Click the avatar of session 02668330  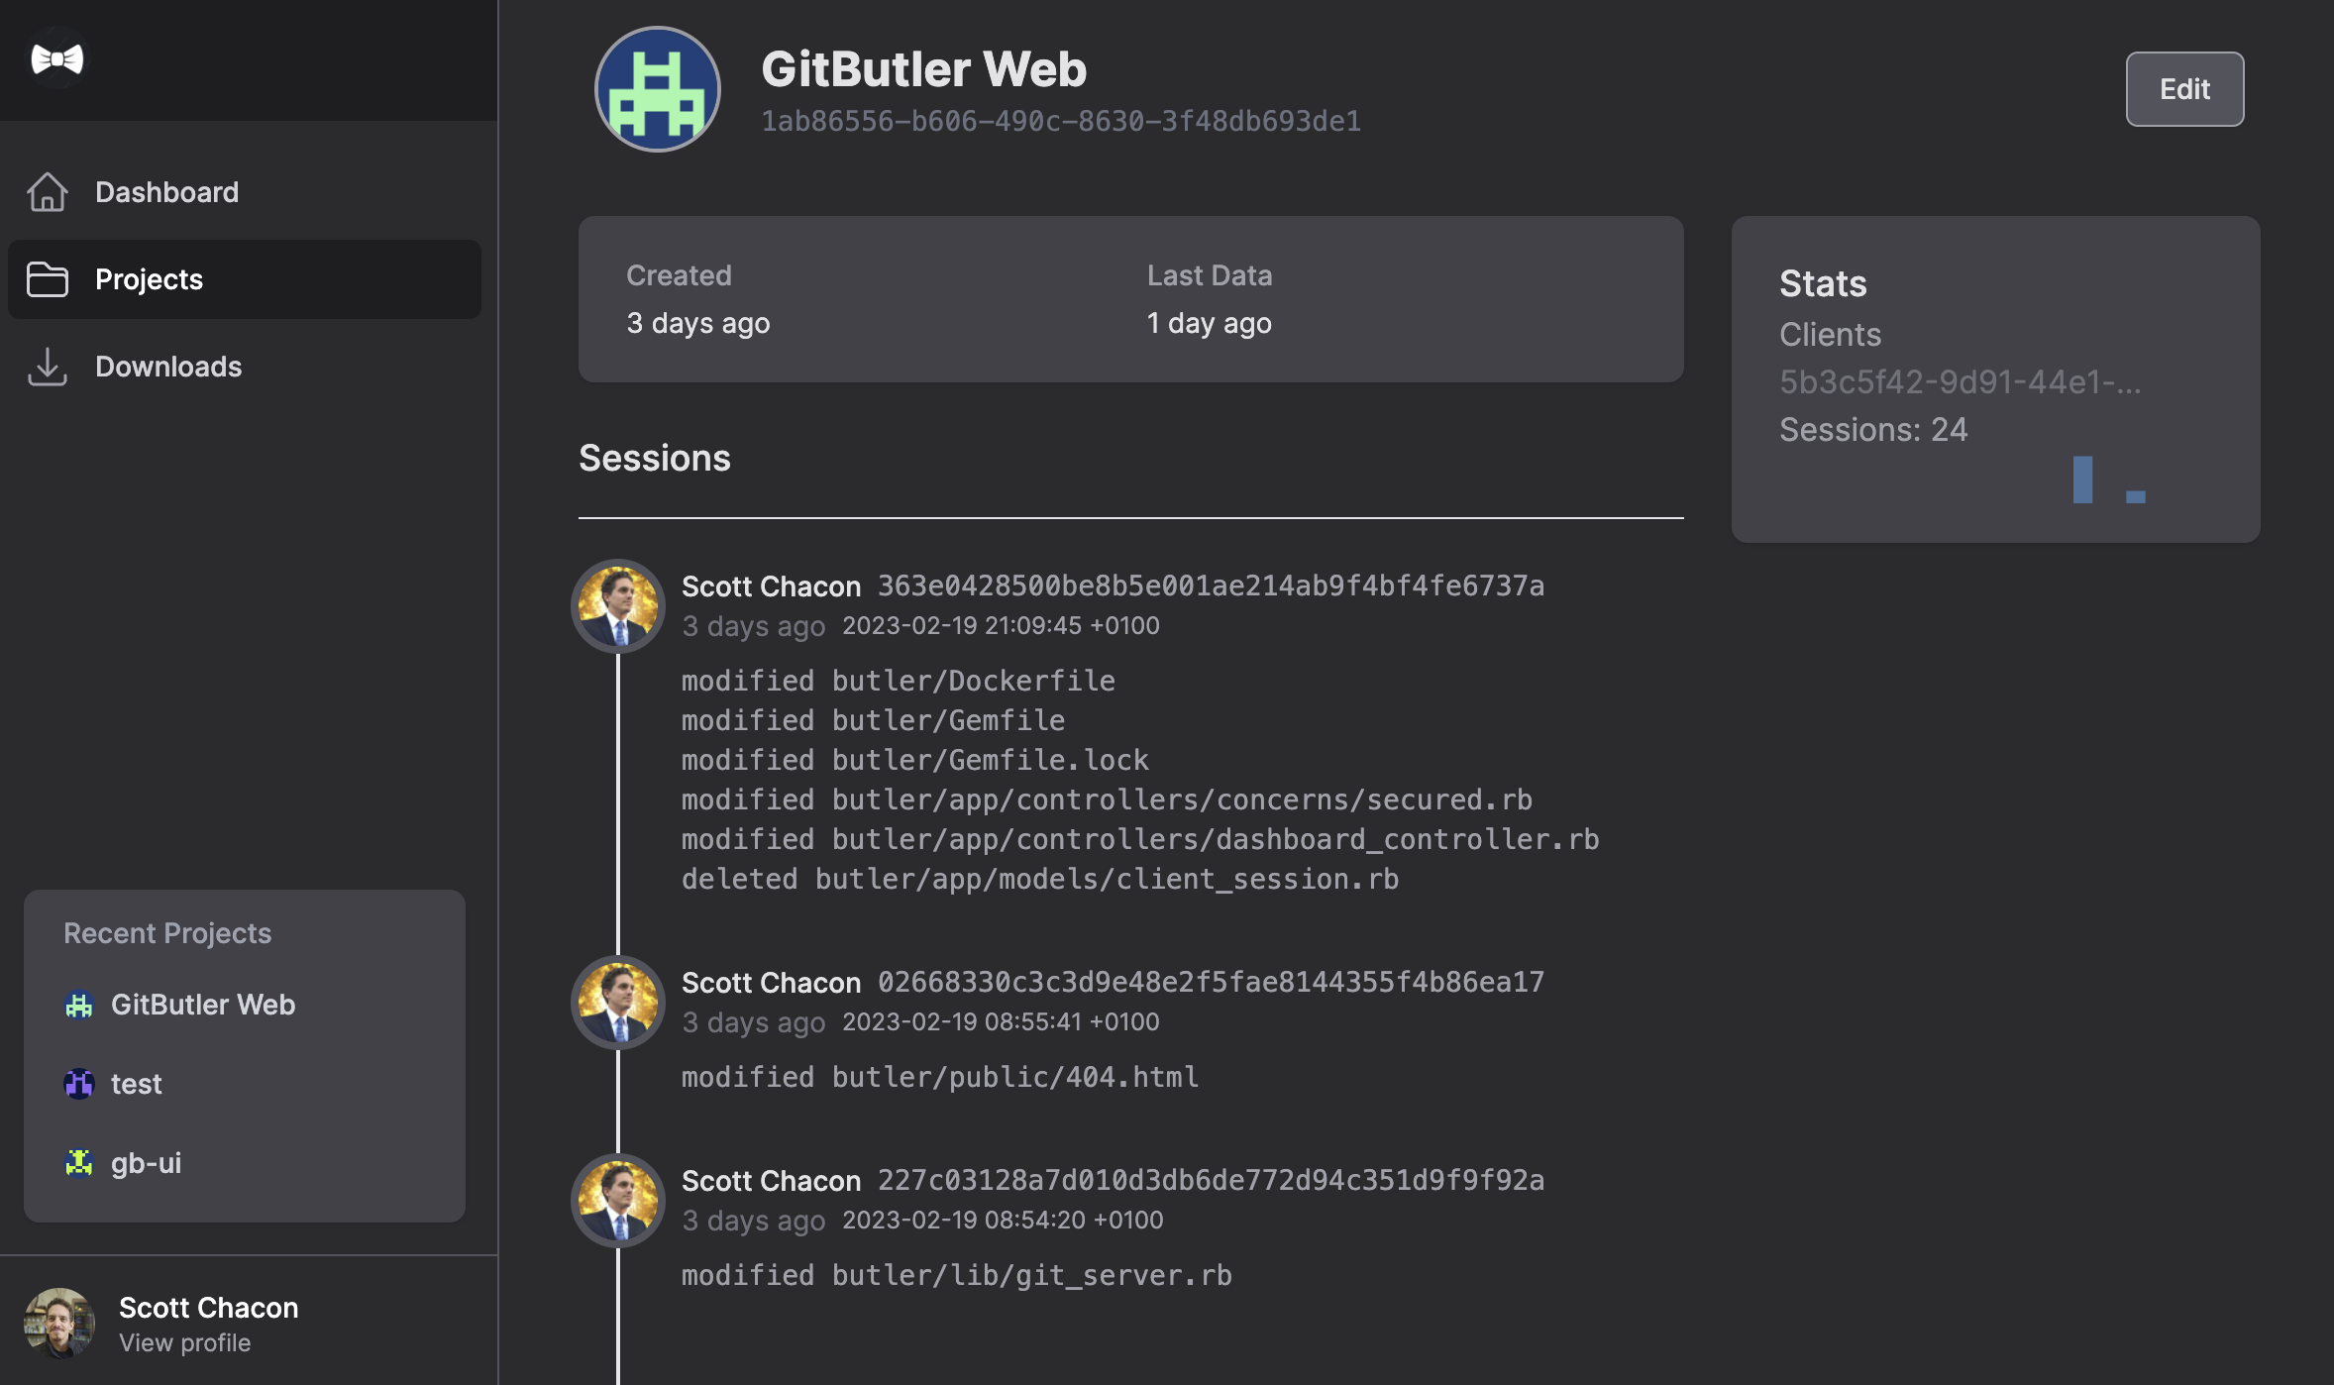[x=618, y=1003]
